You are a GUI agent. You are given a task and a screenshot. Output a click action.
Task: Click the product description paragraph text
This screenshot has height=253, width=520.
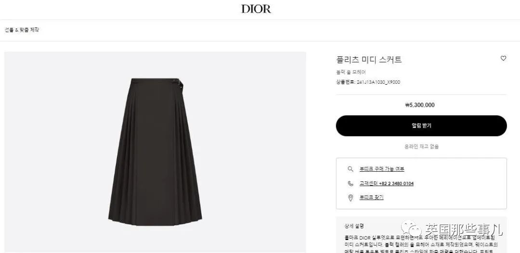421,244
